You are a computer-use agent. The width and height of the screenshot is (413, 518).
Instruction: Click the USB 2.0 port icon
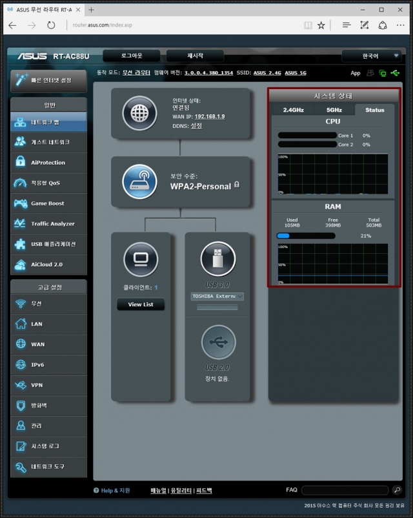(x=219, y=342)
